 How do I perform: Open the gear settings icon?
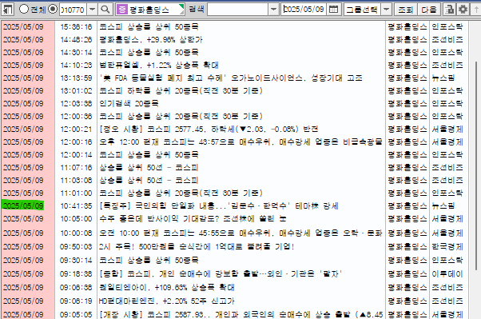click(463, 10)
